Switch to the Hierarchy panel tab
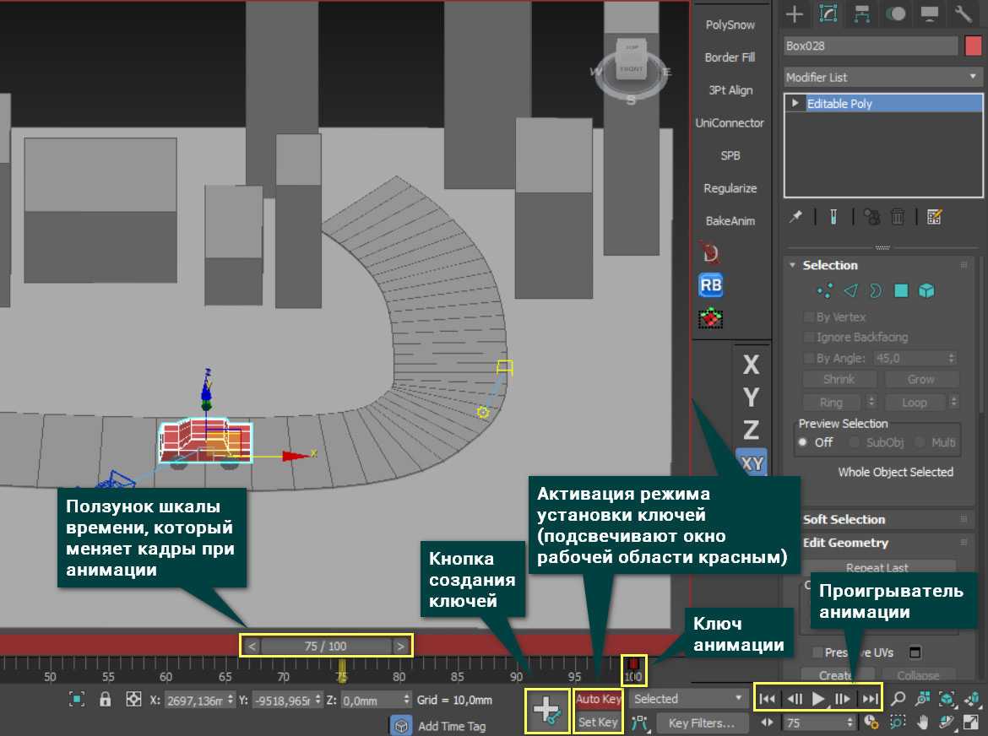This screenshot has width=988, height=736. point(861,14)
